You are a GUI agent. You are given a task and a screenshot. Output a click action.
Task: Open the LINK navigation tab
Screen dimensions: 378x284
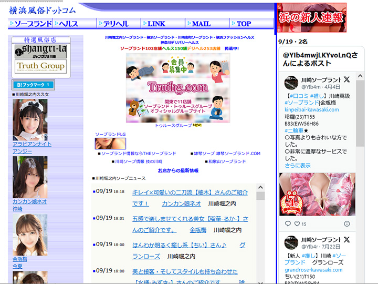pos(163,24)
